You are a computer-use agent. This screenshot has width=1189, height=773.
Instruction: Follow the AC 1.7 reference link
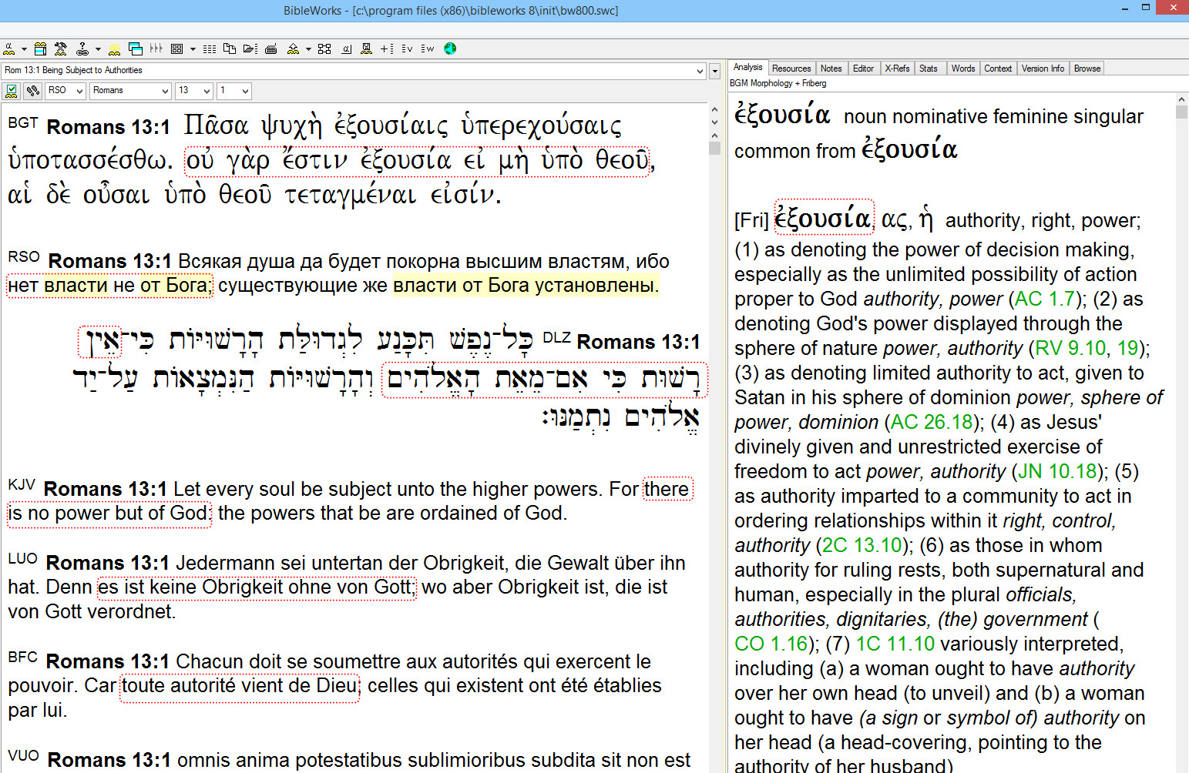click(x=1045, y=299)
